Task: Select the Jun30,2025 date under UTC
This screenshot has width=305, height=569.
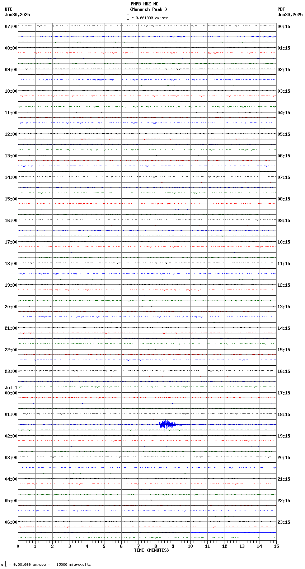Action: tap(18, 15)
